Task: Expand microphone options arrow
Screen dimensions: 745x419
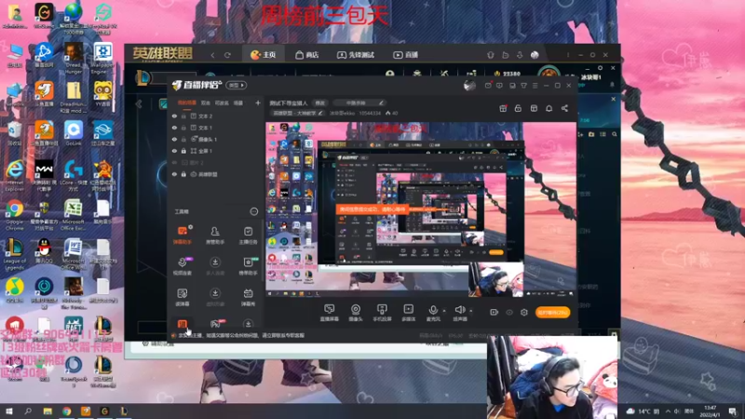Action: 444,311
